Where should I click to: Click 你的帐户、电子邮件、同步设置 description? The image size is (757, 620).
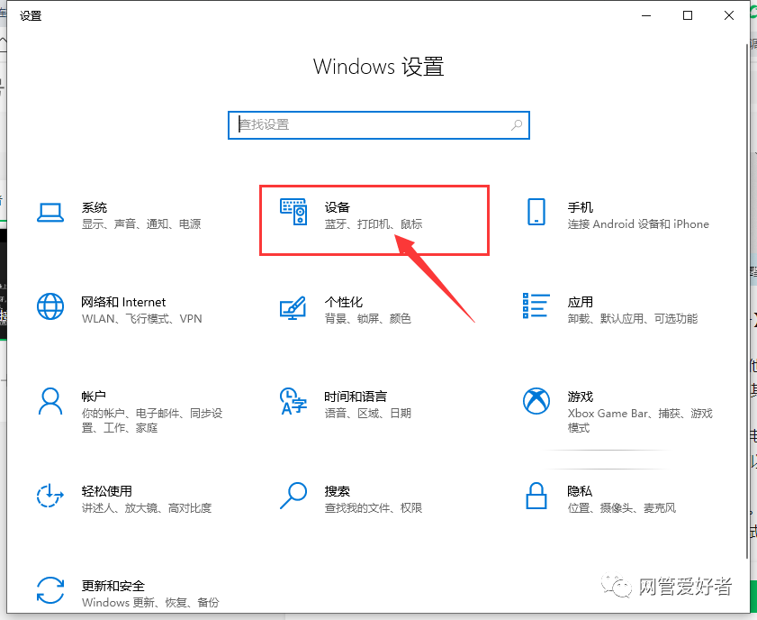152,421
